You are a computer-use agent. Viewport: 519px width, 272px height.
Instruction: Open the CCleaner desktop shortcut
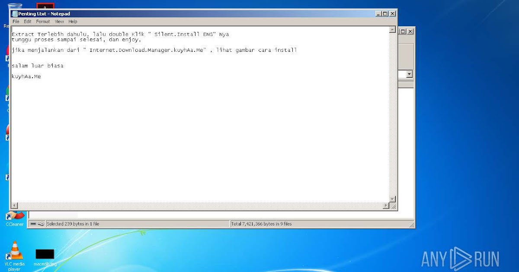pyautogui.click(x=14, y=218)
